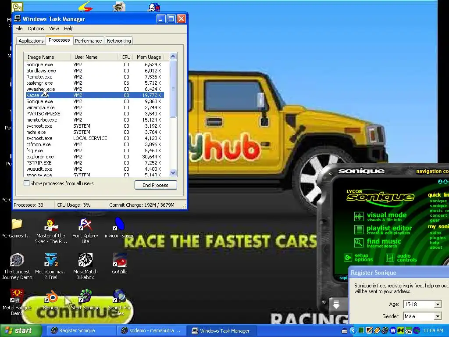
Task: Open plugins link in Sonique
Action: (438, 238)
